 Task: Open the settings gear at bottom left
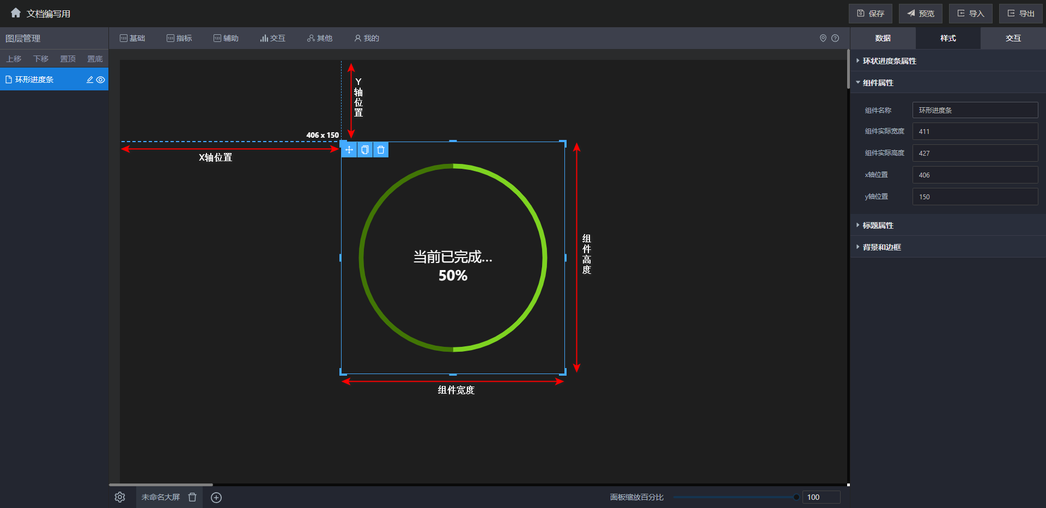pos(120,497)
